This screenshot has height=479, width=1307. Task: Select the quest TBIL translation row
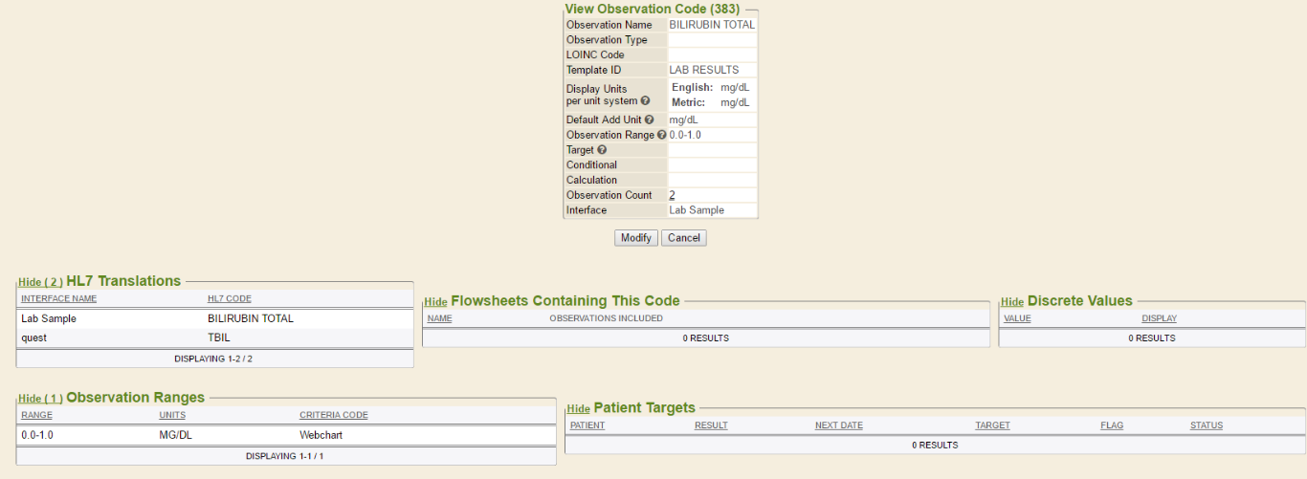pyautogui.click(x=214, y=337)
